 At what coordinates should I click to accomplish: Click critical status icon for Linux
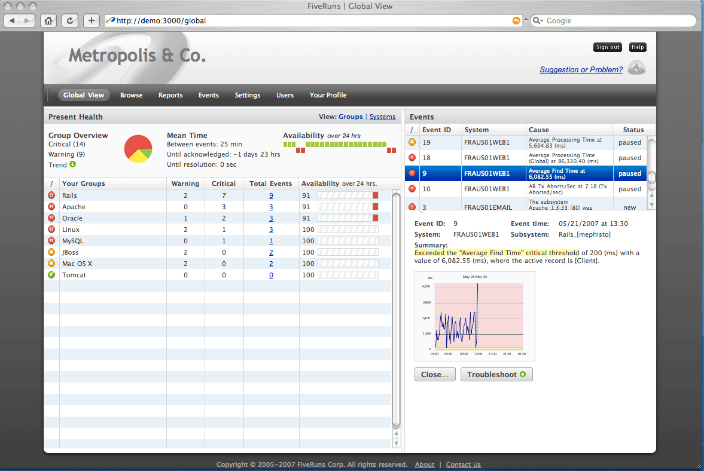pos(51,229)
